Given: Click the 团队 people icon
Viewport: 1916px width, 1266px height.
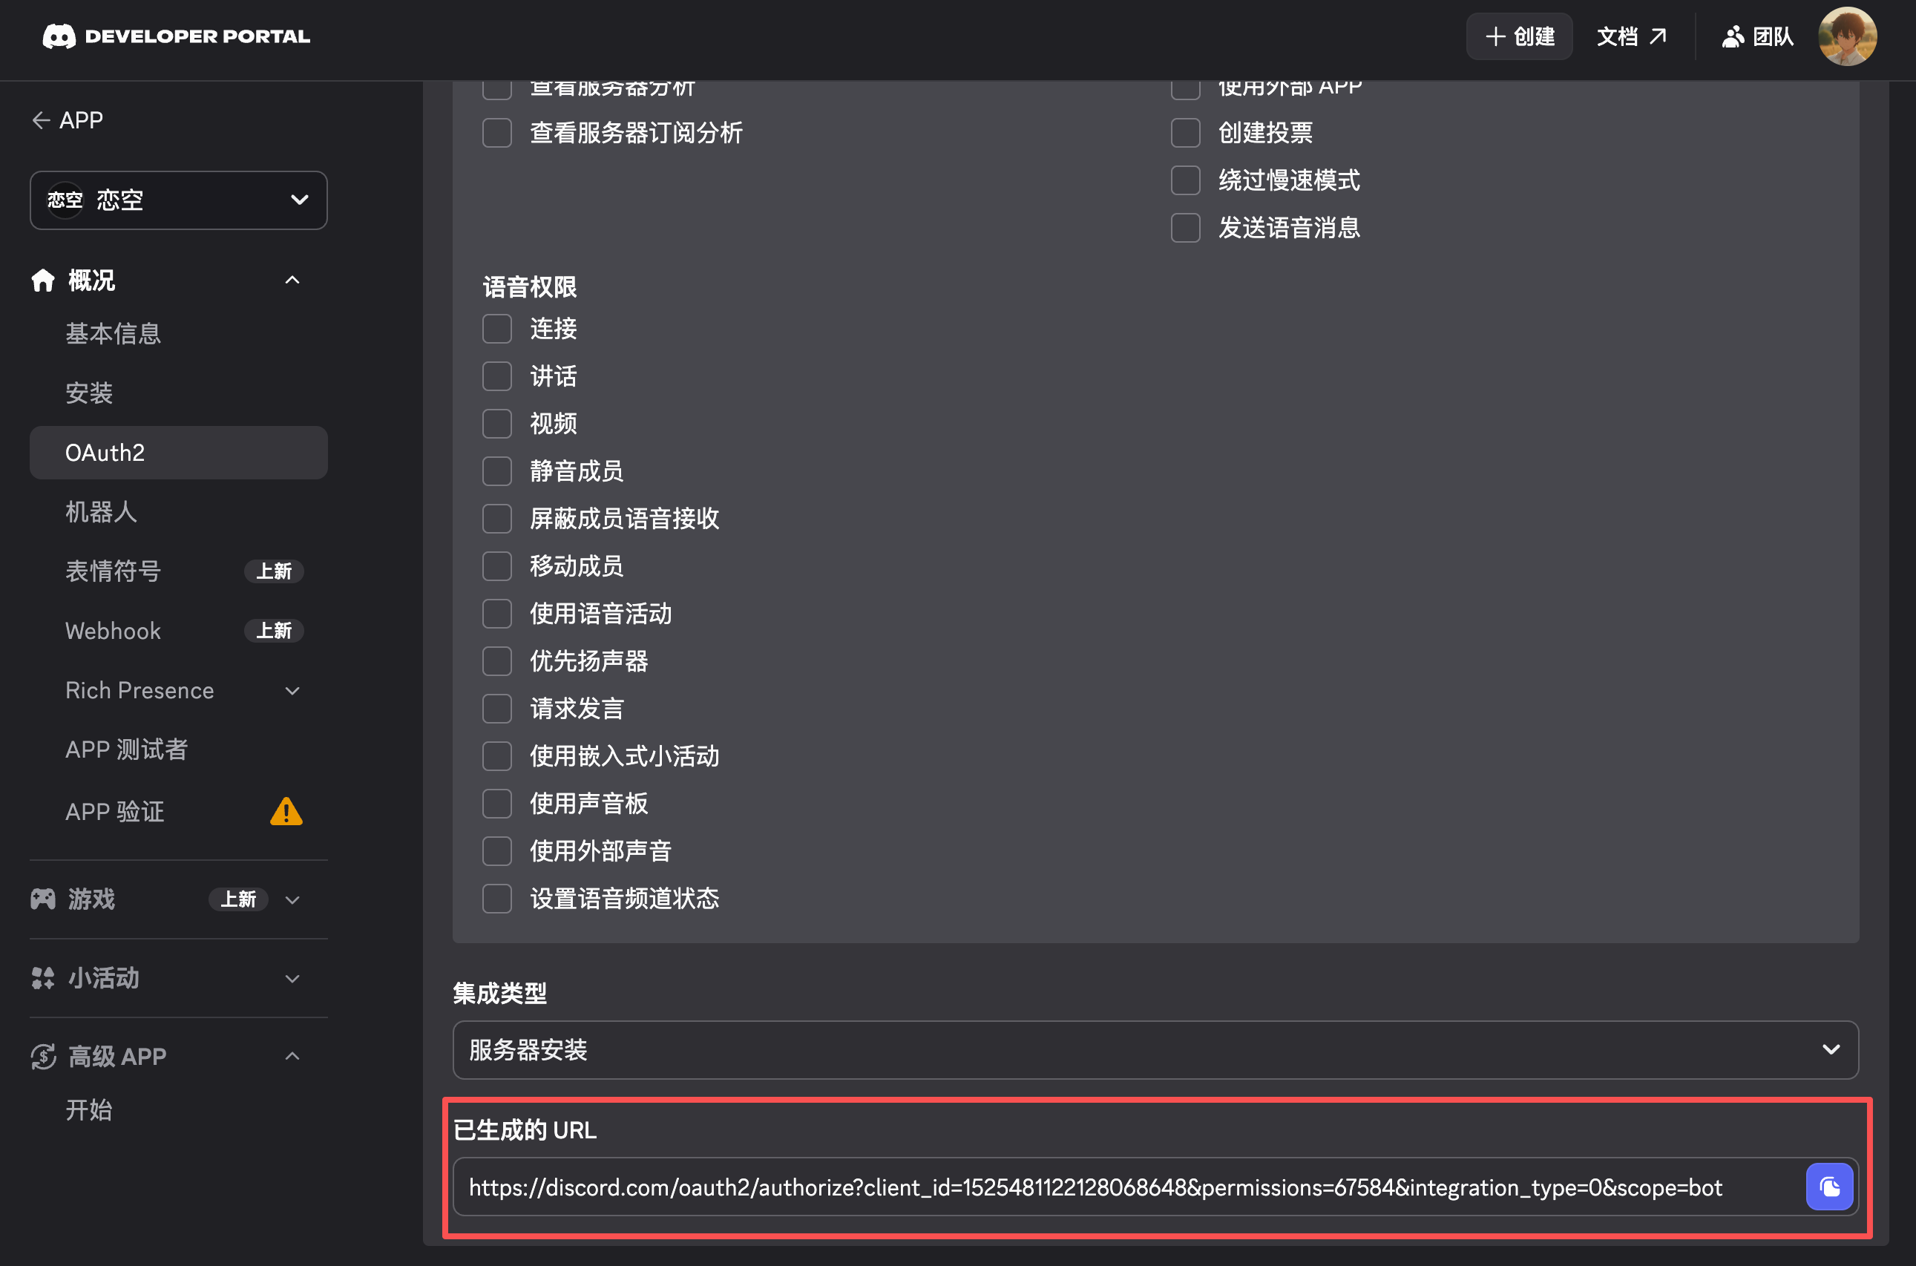Looking at the screenshot, I should [x=1733, y=36].
